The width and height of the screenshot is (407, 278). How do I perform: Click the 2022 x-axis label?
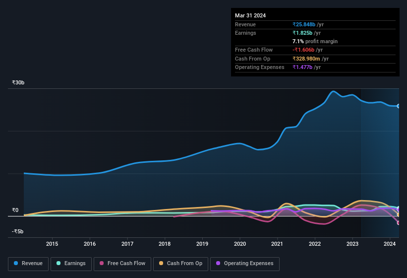315,244
